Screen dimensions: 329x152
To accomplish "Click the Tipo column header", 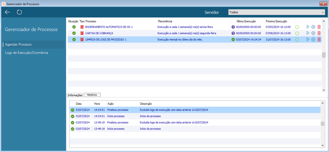I will point(82,21).
